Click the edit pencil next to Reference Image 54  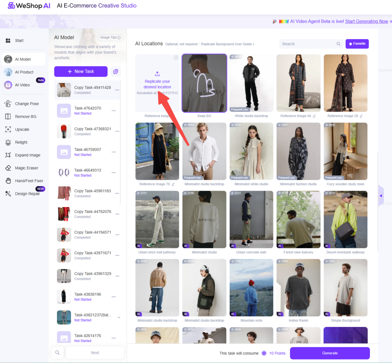314,116
